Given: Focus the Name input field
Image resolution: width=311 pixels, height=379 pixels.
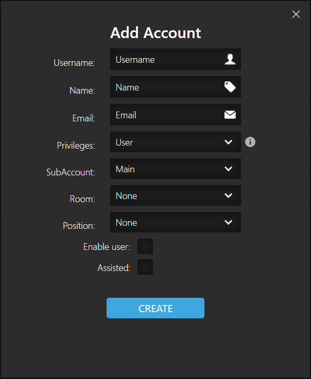Looking at the screenshot, I should pos(176,87).
